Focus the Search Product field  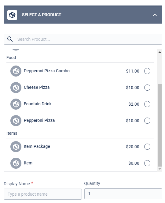click(x=83, y=39)
